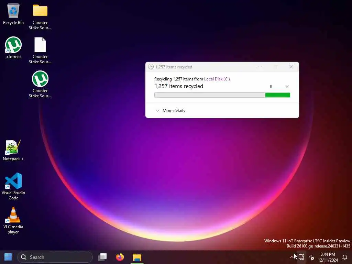
Task: Select the Notepad++ desktop shortcut
Action: click(x=13, y=150)
